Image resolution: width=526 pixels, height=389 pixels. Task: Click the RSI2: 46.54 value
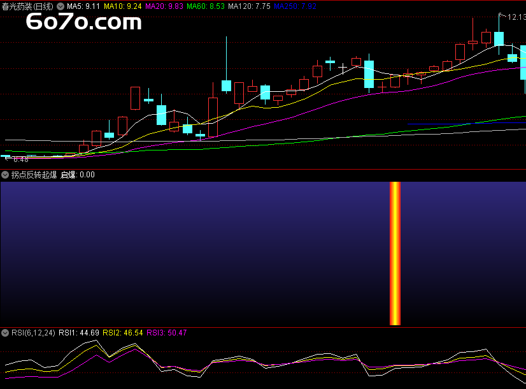pos(123,333)
